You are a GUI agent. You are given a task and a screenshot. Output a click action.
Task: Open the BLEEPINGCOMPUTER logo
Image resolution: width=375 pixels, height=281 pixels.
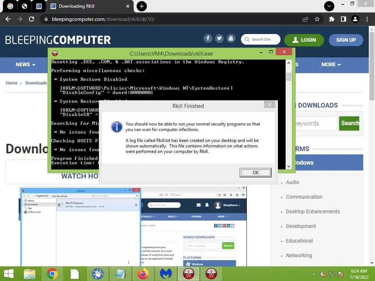pyautogui.click(x=58, y=40)
